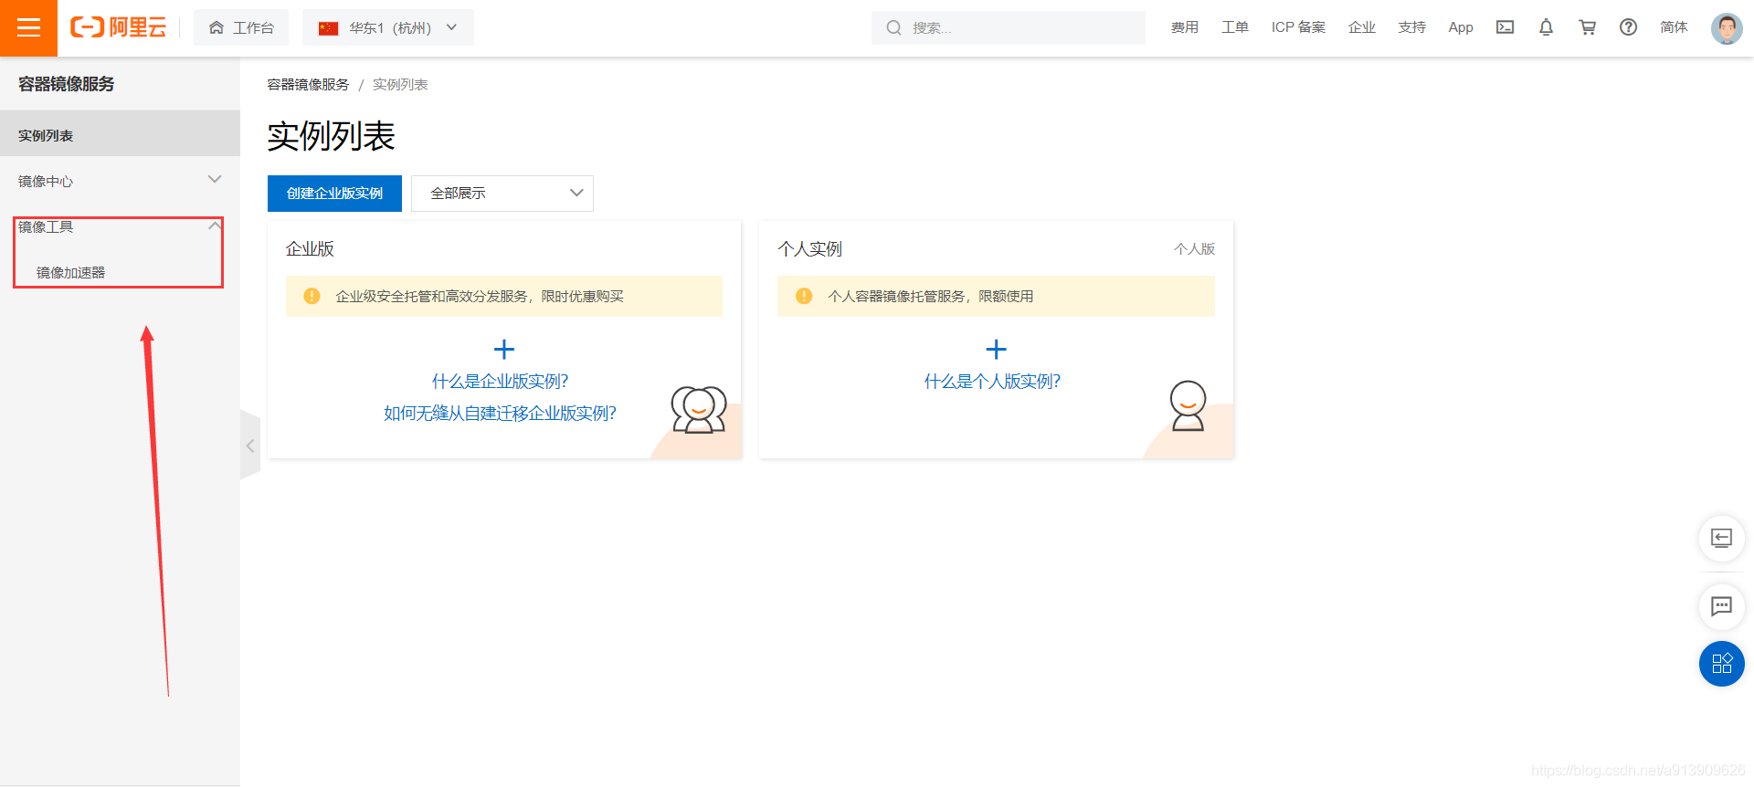
Task: Click the plus icon in 企业版 card
Action: point(504,349)
